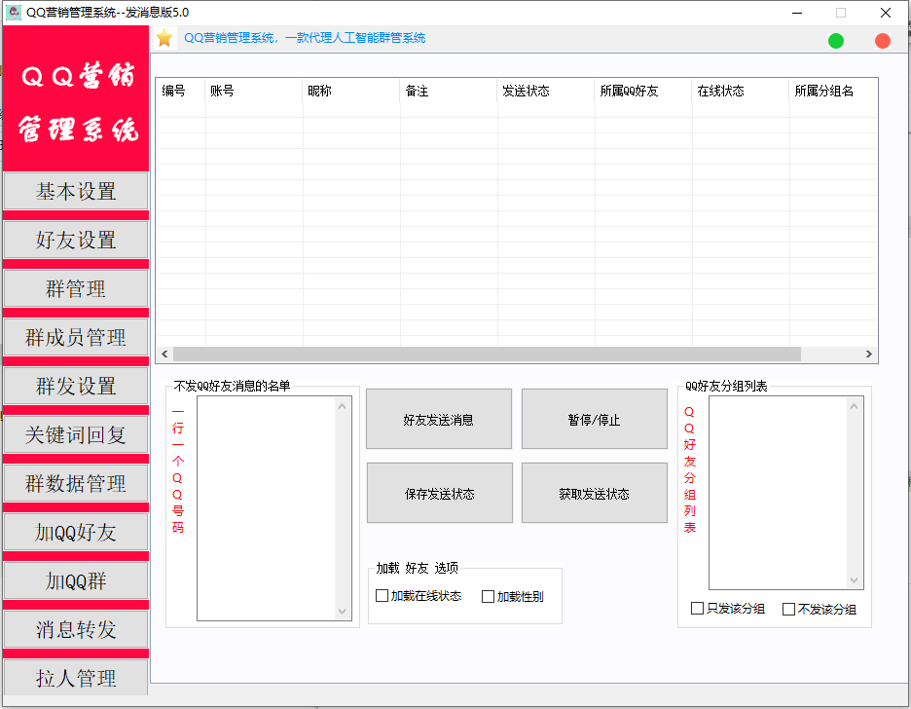Screen dimensions: 911x709
Task: Click 获取发送状态 button
Action: (595, 493)
